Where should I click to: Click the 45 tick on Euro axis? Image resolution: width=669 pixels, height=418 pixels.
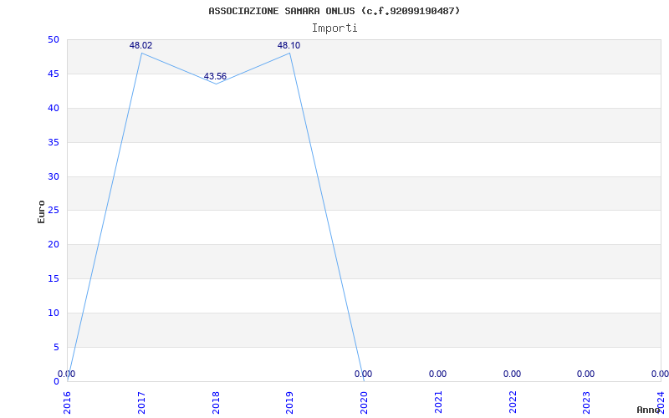point(54,74)
